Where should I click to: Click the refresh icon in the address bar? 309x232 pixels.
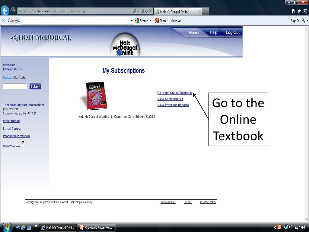pyautogui.click(x=147, y=11)
